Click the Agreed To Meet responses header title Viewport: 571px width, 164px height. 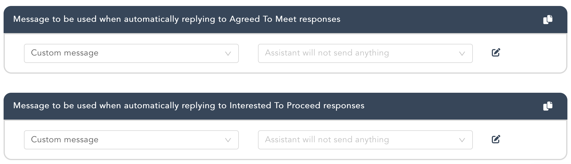(177, 19)
